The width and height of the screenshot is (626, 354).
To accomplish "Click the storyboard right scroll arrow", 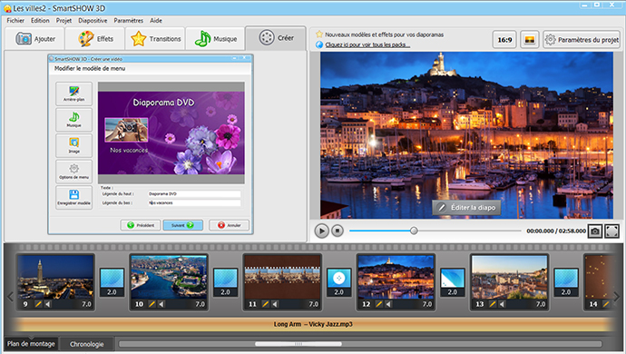I will coord(617,297).
